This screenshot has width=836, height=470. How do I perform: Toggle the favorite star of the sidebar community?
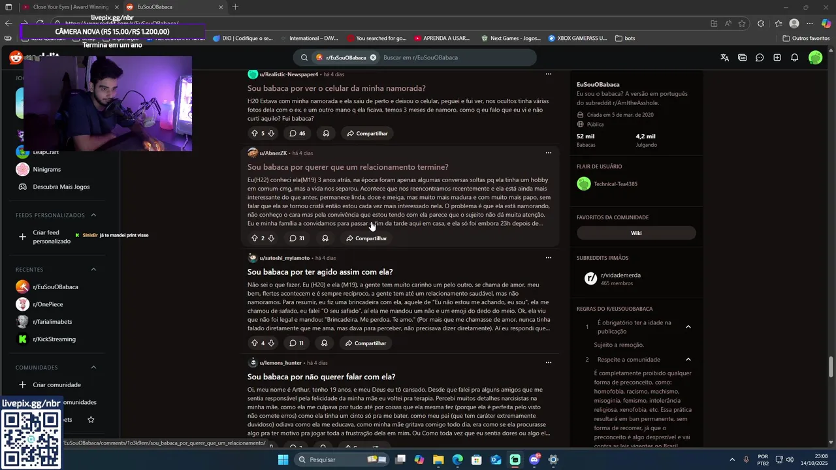91,420
